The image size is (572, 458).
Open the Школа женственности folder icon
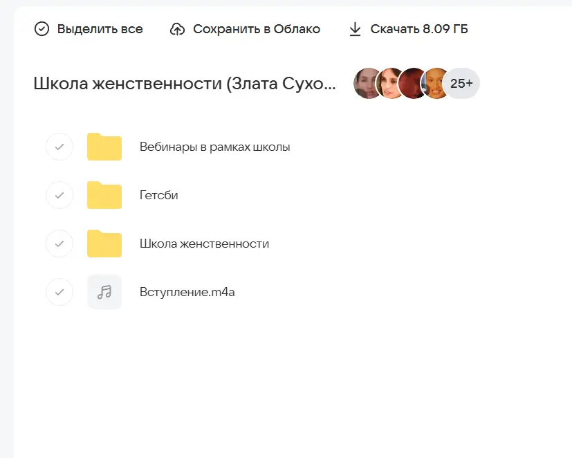(x=104, y=244)
